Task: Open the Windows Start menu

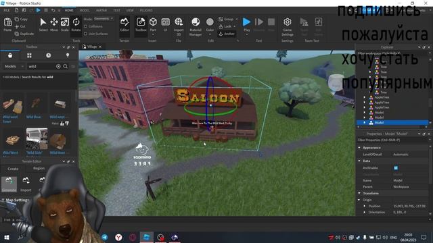Action: pyautogui.click(x=6, y=237)
